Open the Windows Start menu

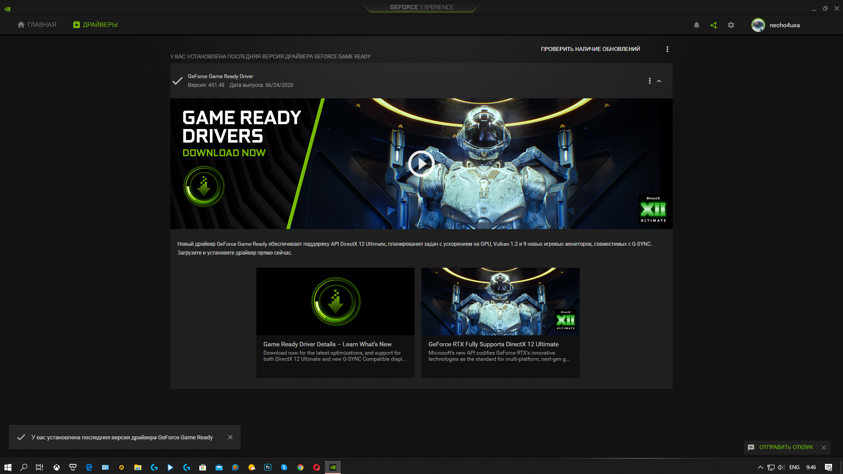pos(8,467)
